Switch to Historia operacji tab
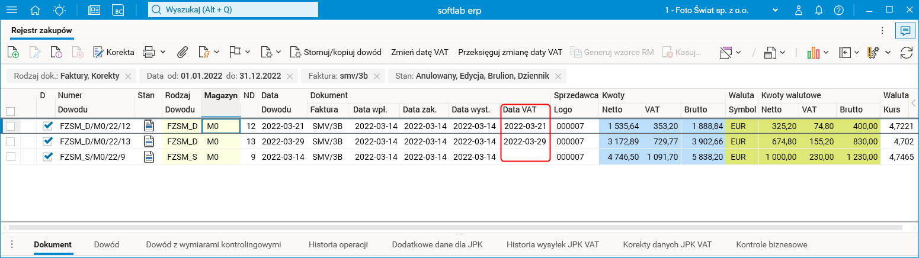 coord(338,244)
